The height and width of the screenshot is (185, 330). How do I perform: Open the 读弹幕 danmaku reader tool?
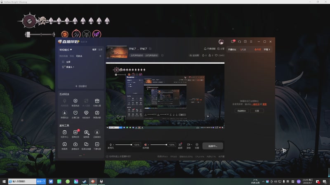click(x=86, y=134)
